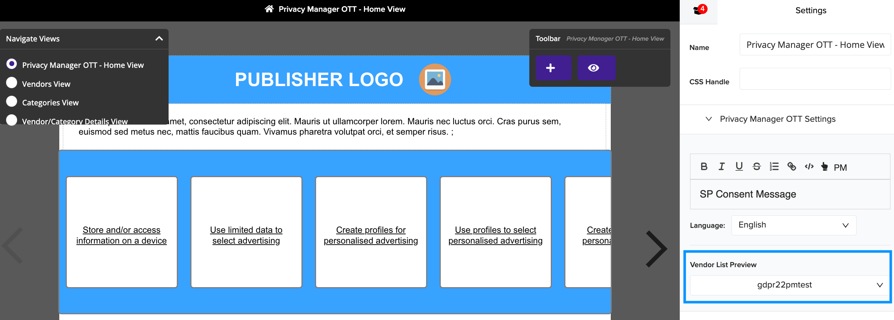Collapse Privacy Manager OTT Settings section

[709, 119]
